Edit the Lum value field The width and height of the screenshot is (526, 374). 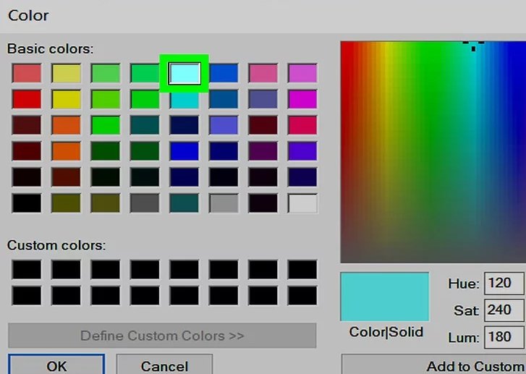(504, 338)
